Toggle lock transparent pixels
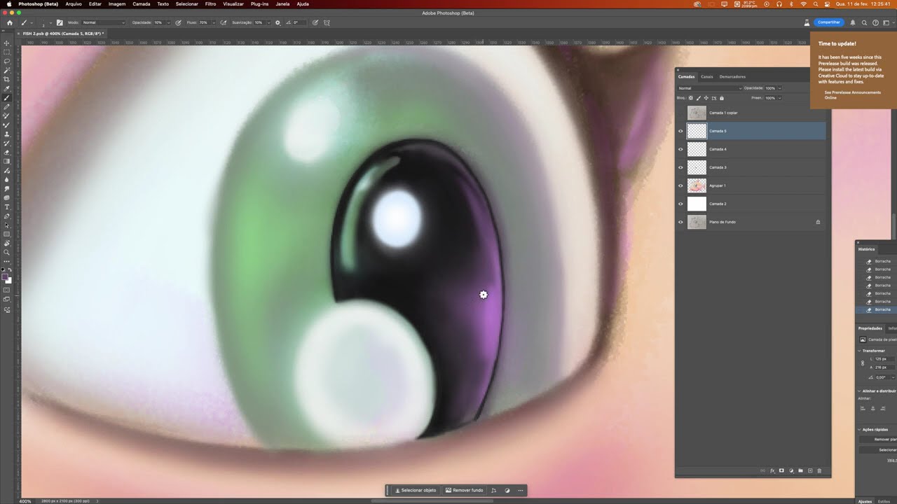The width and height of the screenshot is (897, 504). [x=691, y=98]
